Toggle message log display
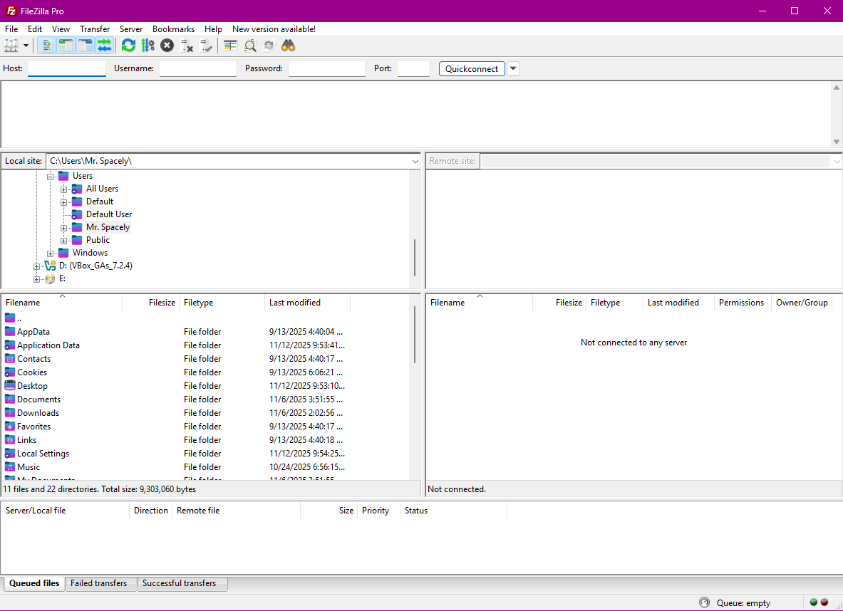This screenshot has width=843, height=611. (47, 46)
